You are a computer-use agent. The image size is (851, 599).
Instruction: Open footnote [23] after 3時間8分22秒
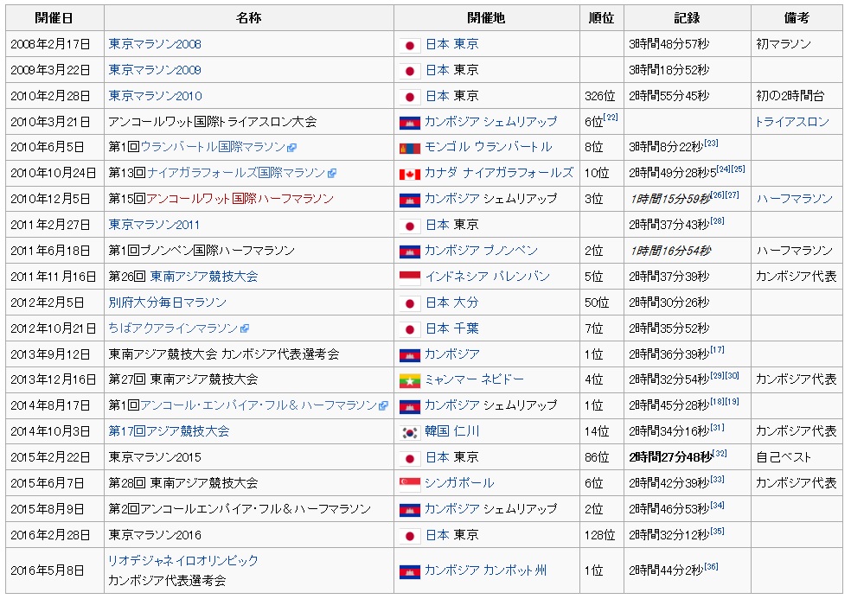pyautogui.click(x=711, y=143)
